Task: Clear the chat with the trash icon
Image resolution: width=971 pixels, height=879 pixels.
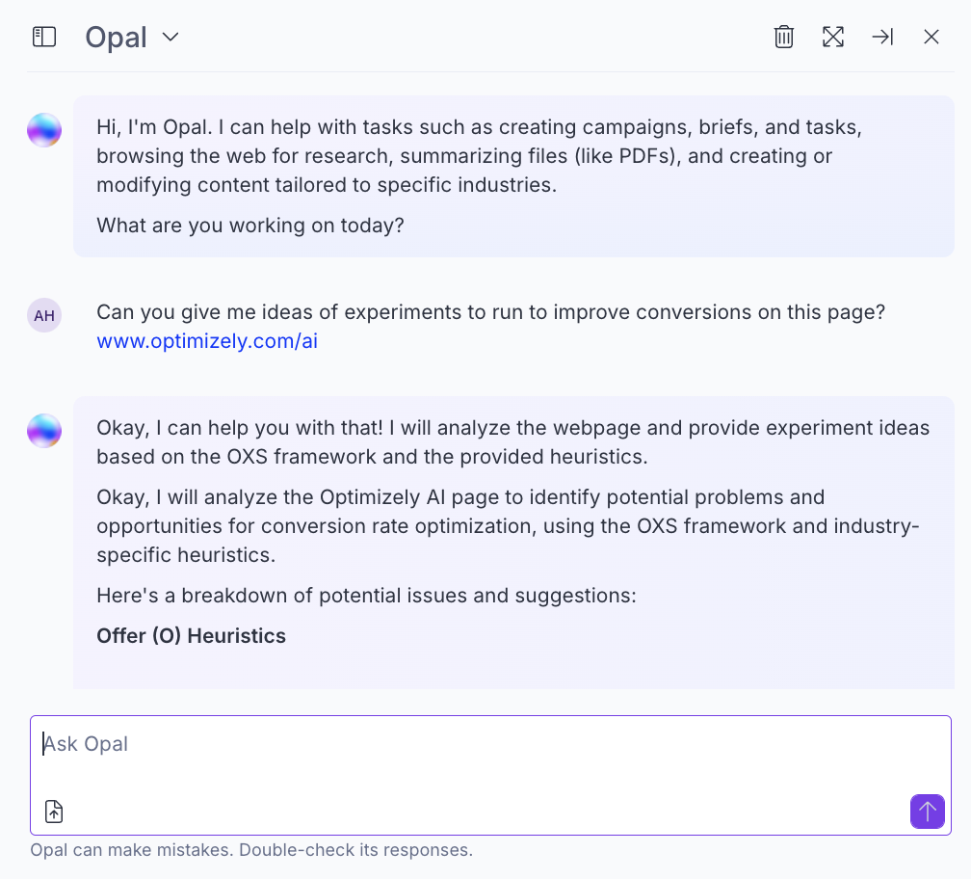Action: [x=783, y=36]
